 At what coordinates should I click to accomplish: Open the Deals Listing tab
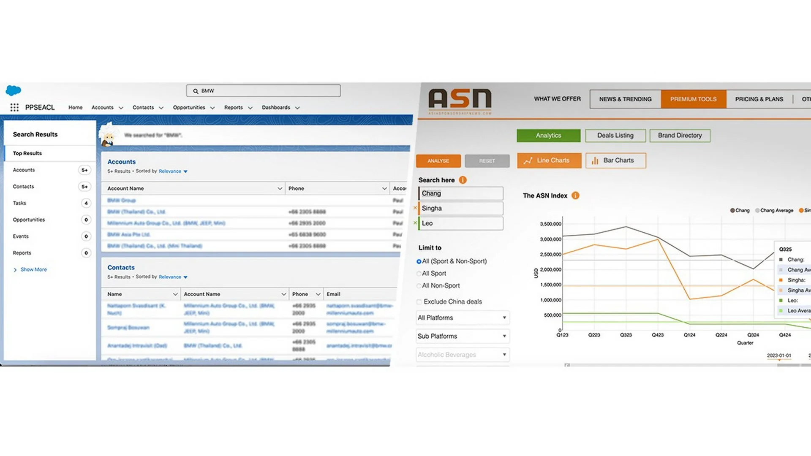(x=615, y=136)
